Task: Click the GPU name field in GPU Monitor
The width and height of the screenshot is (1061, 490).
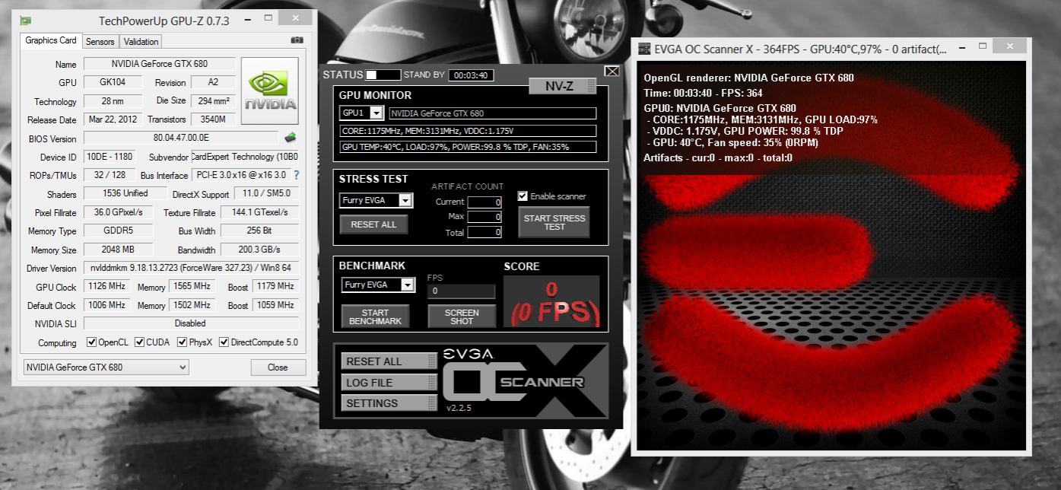Action: point(492,113)
